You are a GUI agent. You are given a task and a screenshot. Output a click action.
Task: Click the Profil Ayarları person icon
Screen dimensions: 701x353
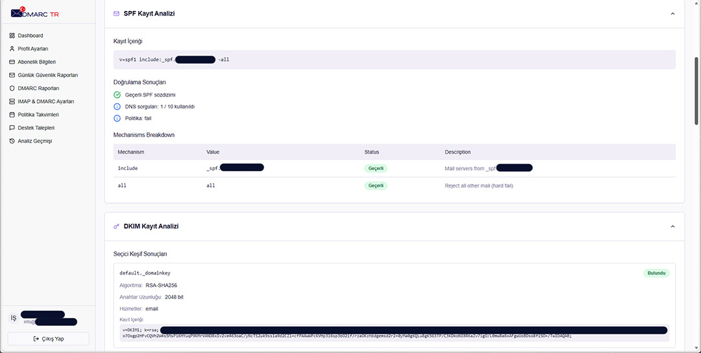(12, 49)
